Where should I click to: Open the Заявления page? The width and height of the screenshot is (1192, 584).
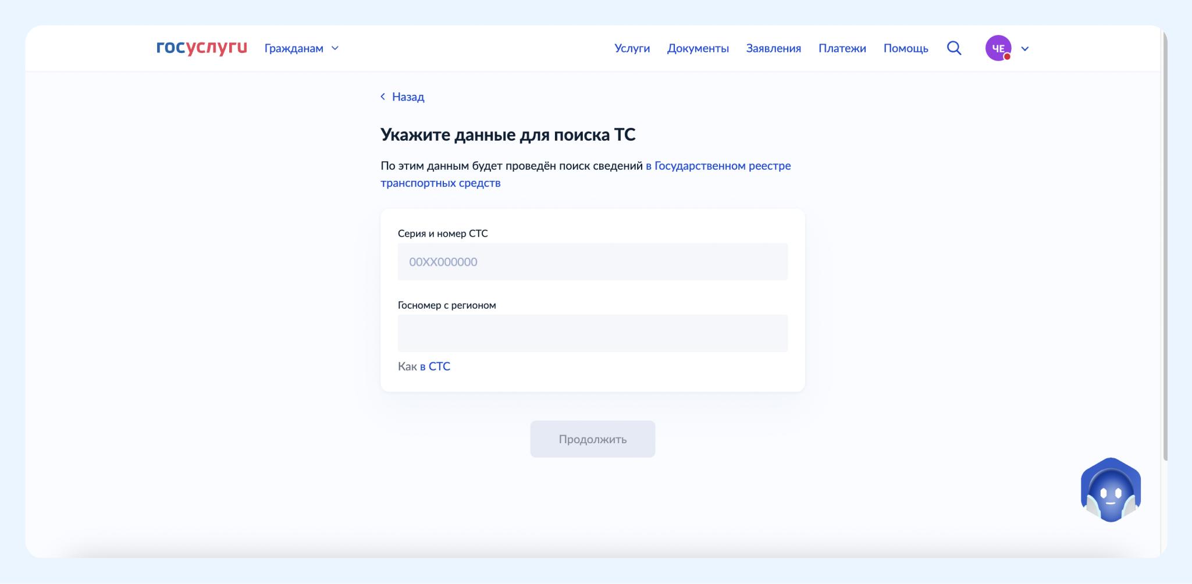tap(773, 48)
